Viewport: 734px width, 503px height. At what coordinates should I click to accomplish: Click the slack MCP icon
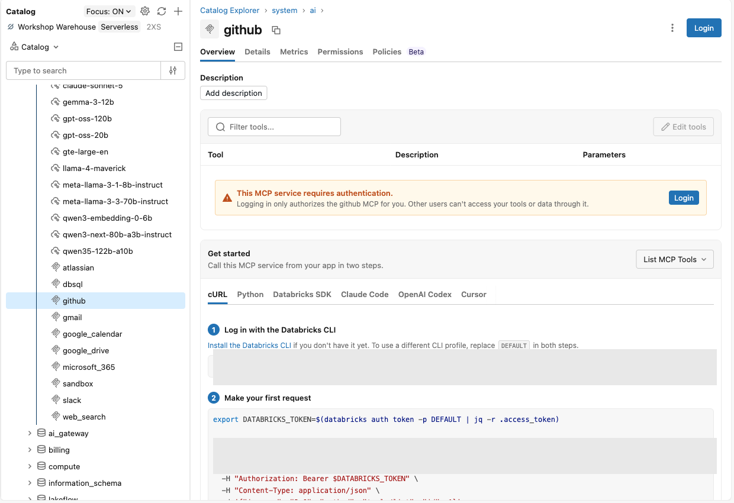pyautogui.click(x=56, y=400)
